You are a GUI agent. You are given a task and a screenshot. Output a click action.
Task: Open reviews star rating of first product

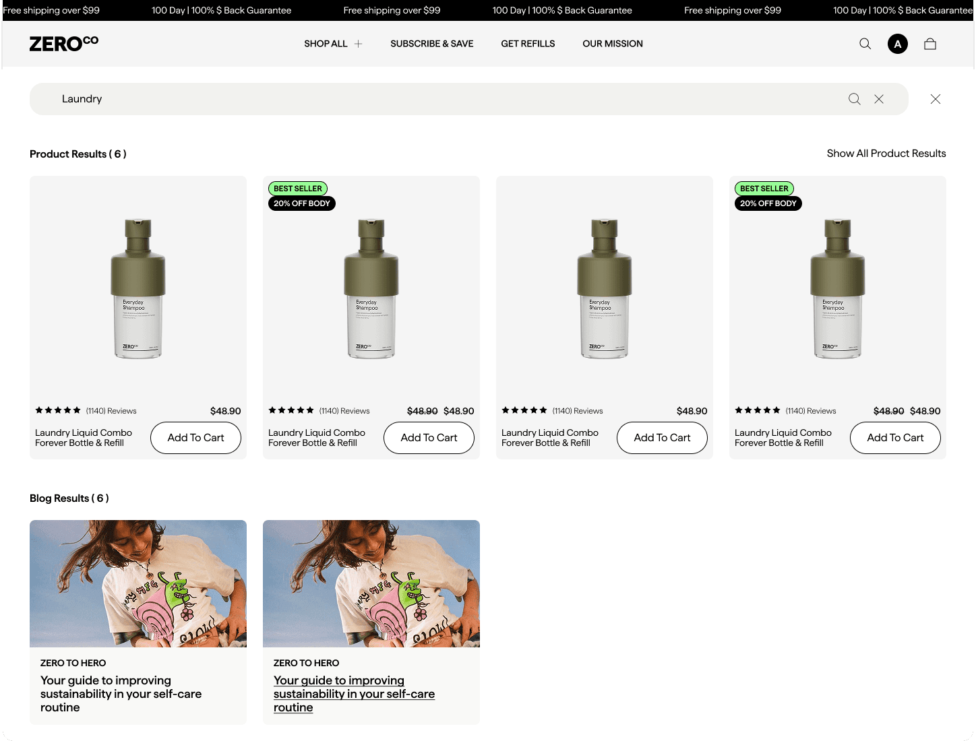coord(58,410)
